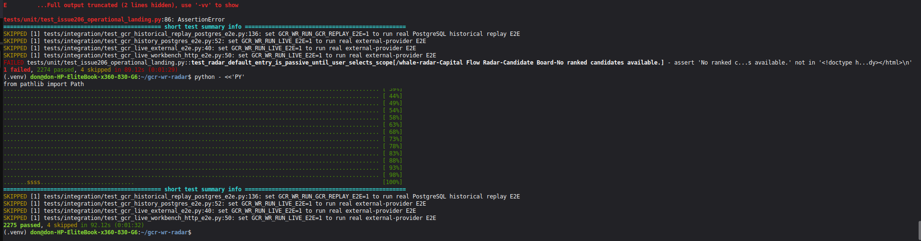The height and width of the screenshot is (241, 921).
Task: Click the '[ 58%]' progress marker
Action: 392,118
